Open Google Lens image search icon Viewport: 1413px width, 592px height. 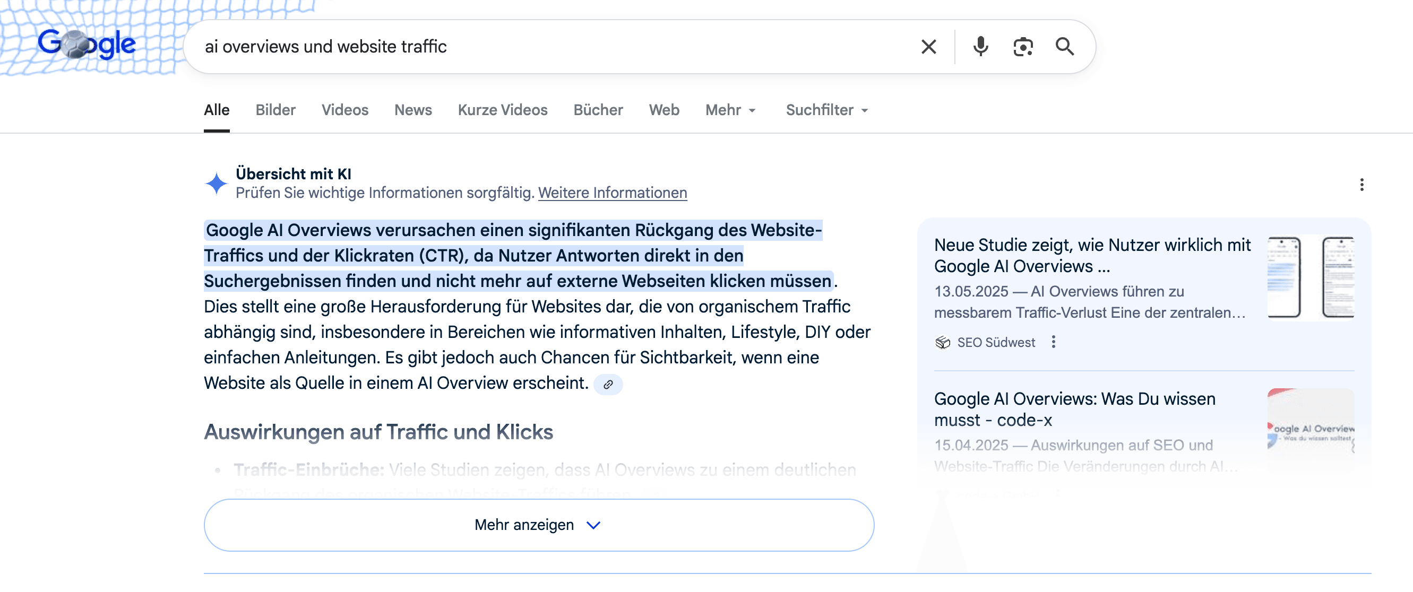1022,47
